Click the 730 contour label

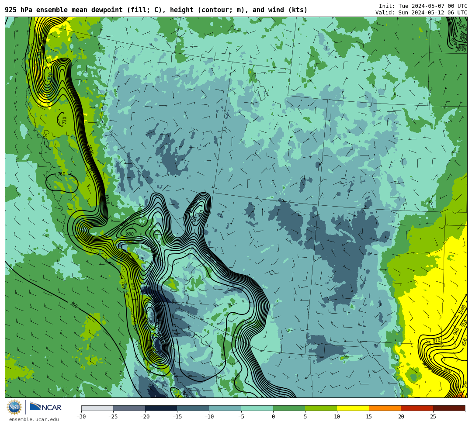pyautogui.click(x=64, y=121)
